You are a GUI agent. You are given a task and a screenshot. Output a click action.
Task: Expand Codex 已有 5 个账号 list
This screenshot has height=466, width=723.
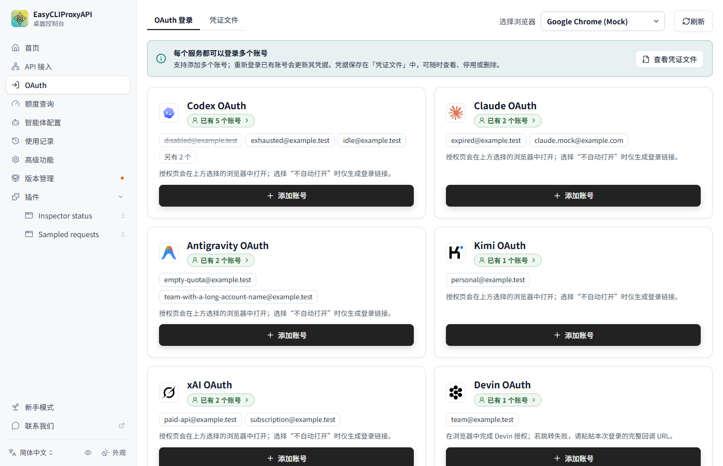221,121
